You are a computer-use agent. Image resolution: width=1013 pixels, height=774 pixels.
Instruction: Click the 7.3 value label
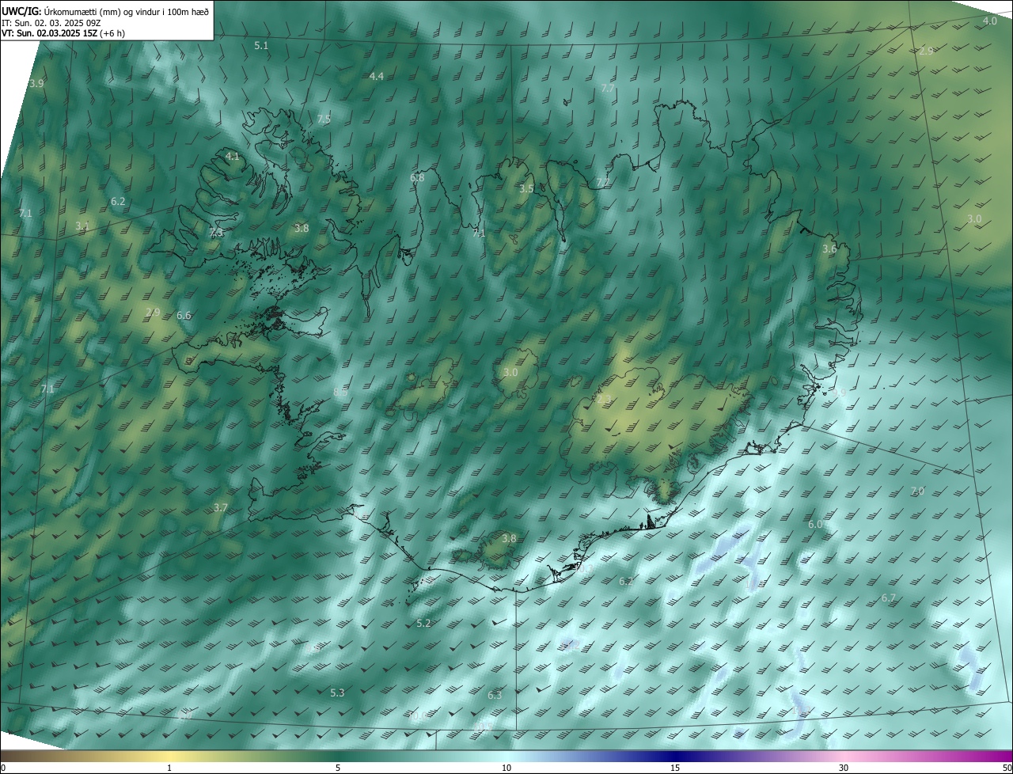pos(216,233)
